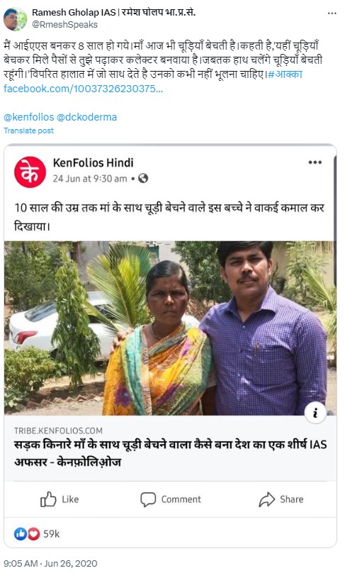The image size is (345, 578).
Task: Click the globe public-visibility icon
Action: click(143, 179)
